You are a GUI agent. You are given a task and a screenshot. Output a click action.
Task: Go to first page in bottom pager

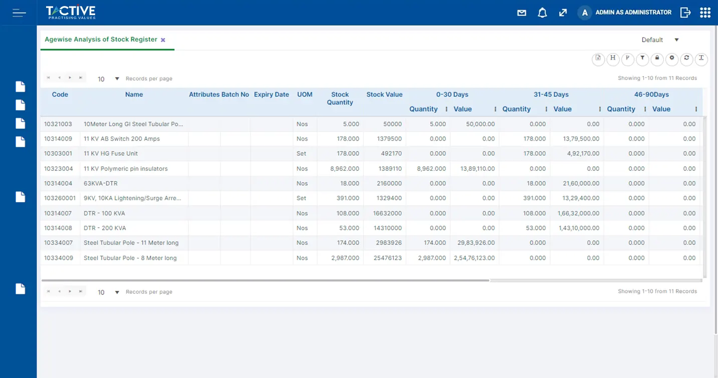pyautogui.click(x=49, y=291)
